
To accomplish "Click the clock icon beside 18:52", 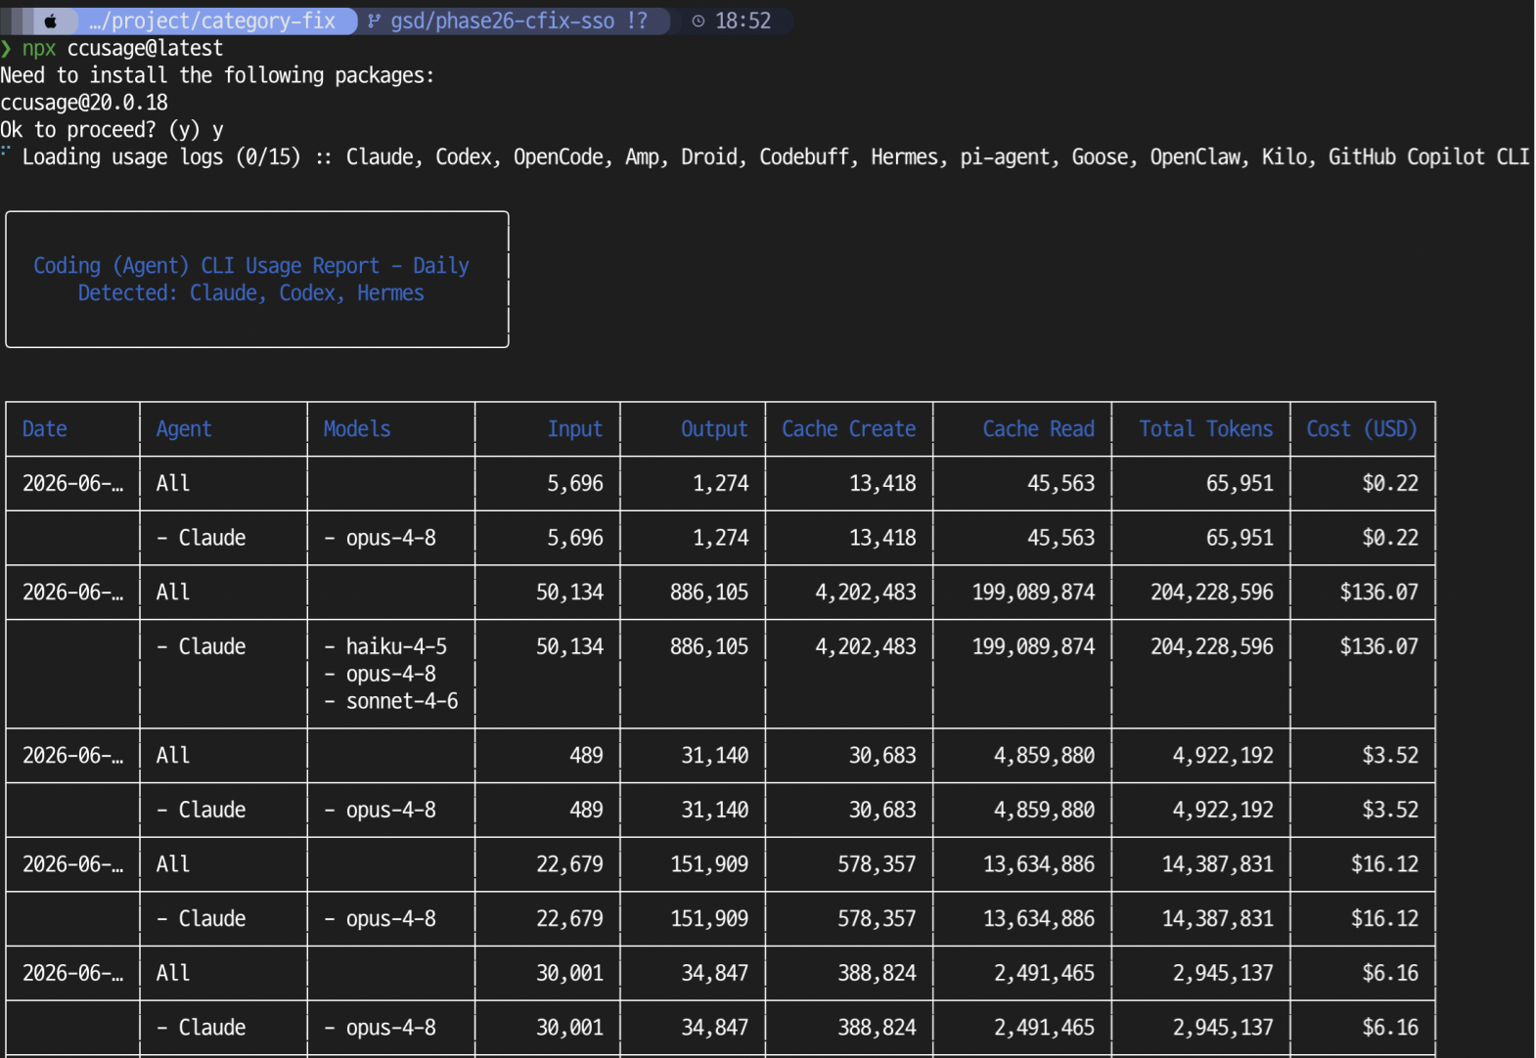I will coord(699,21).
